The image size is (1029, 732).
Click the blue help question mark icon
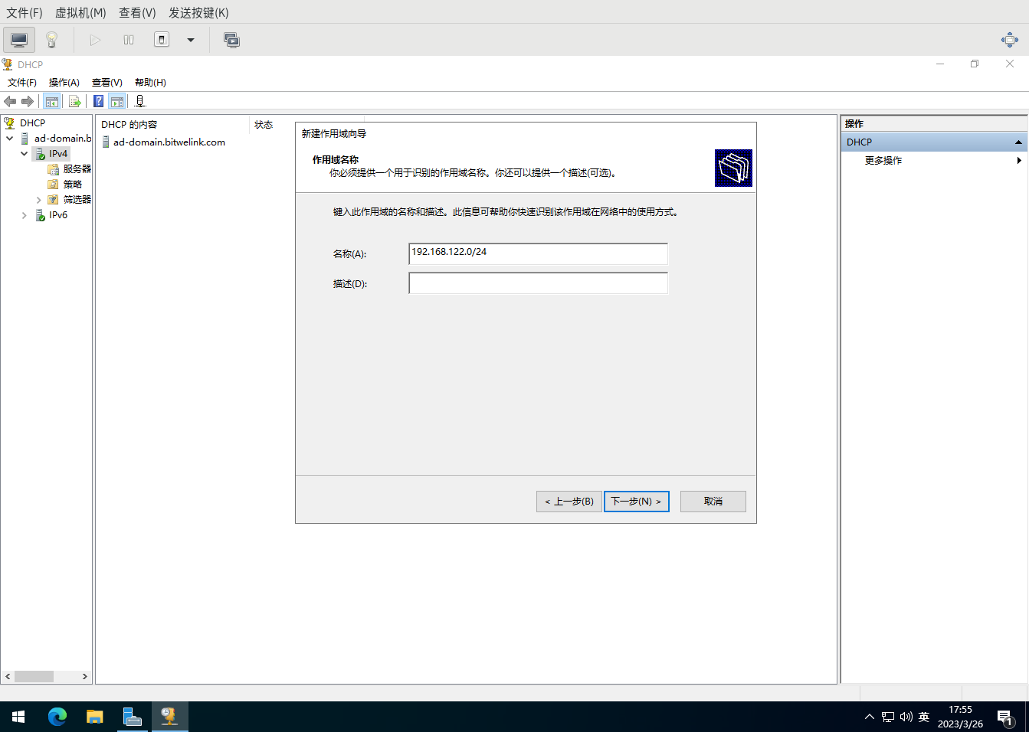point(99,101)
